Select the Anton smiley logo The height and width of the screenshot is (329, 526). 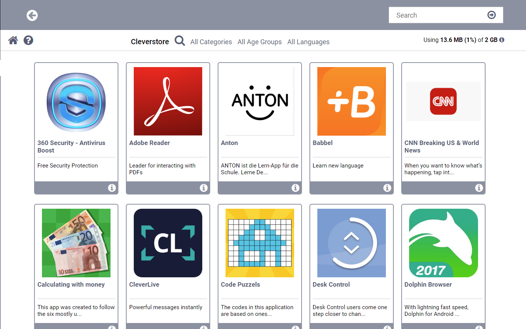[x=260, y=101]
